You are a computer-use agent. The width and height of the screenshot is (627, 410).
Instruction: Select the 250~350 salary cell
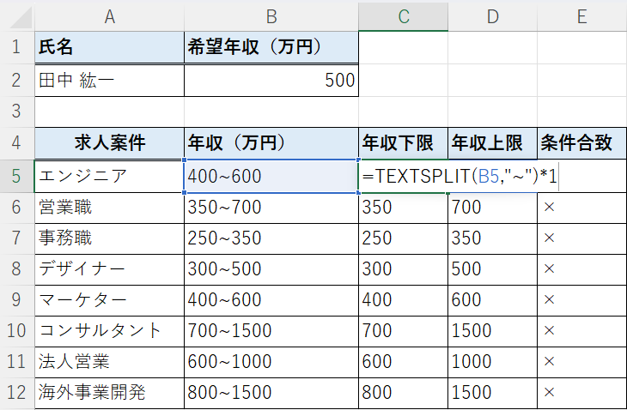[271, 238]
